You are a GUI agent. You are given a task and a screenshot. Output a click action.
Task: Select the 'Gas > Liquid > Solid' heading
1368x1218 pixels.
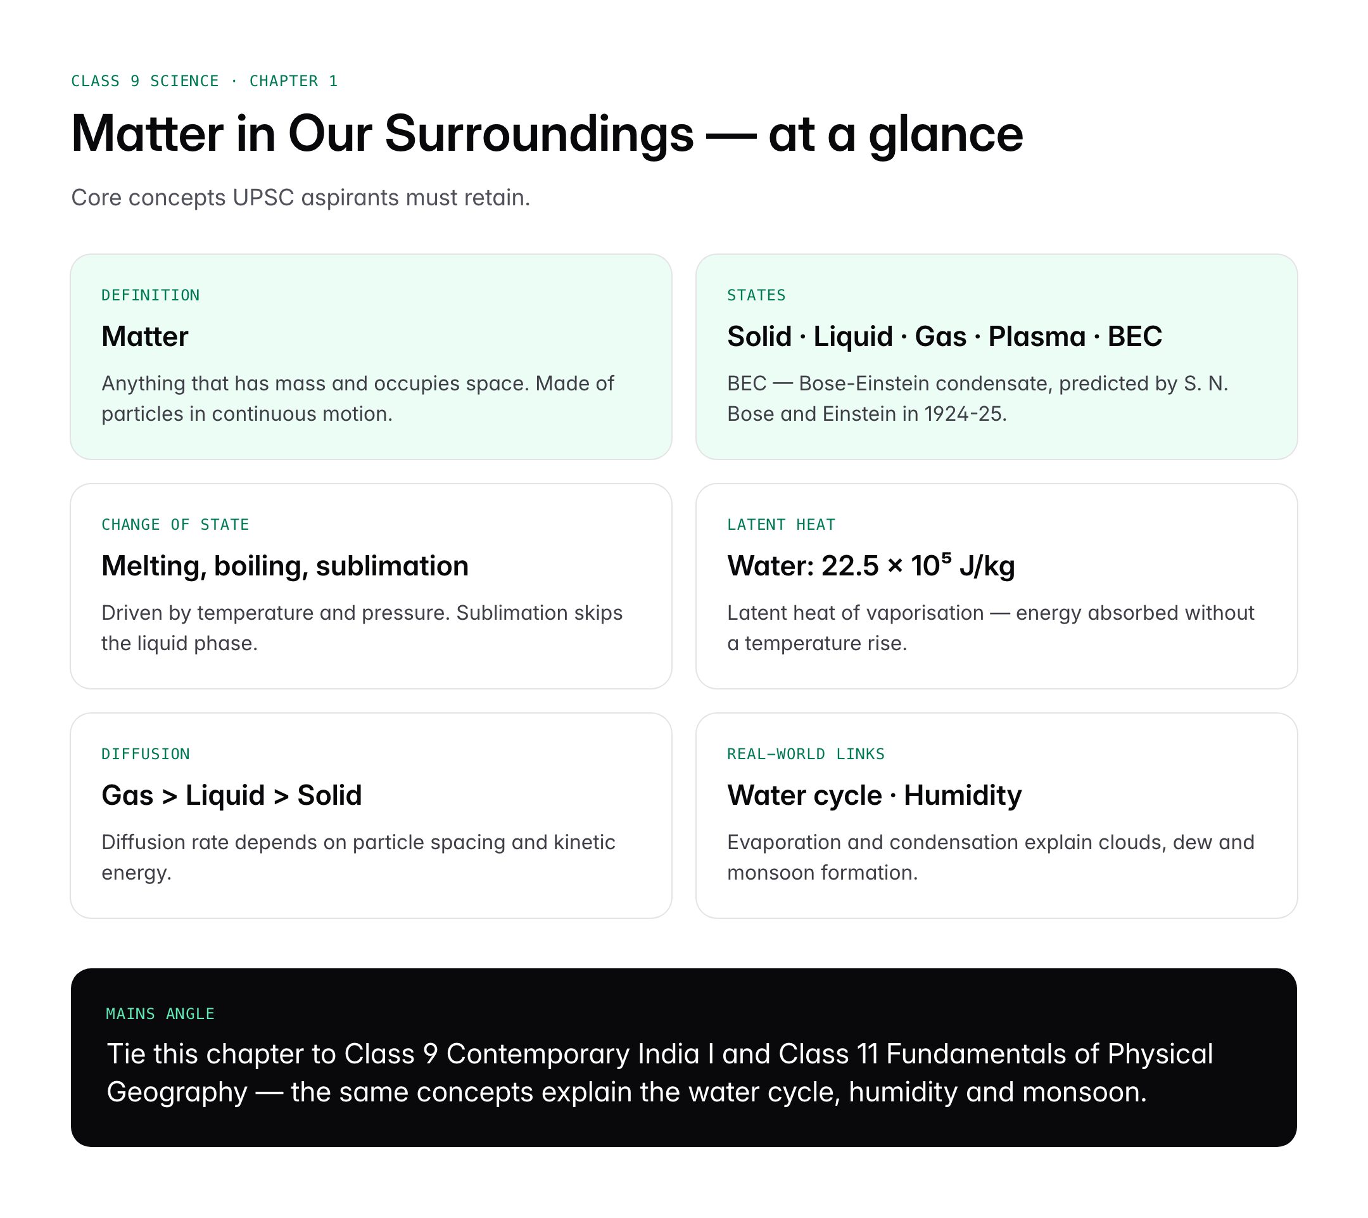[x=232, y=795]
